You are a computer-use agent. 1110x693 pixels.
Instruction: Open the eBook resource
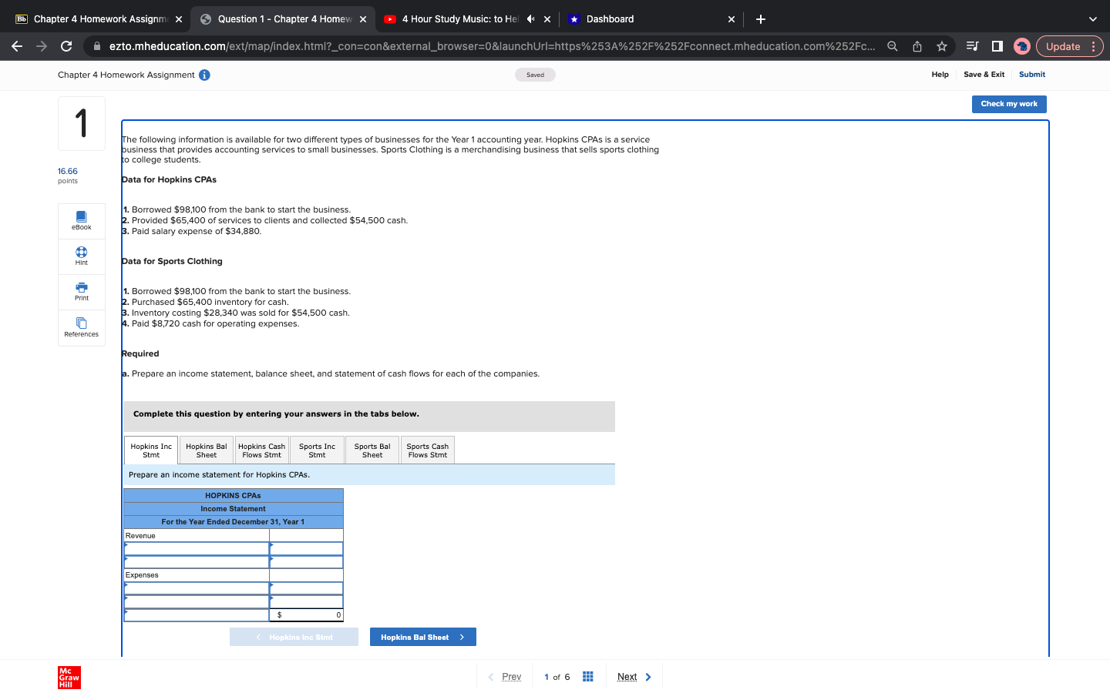tap(81, 221)
